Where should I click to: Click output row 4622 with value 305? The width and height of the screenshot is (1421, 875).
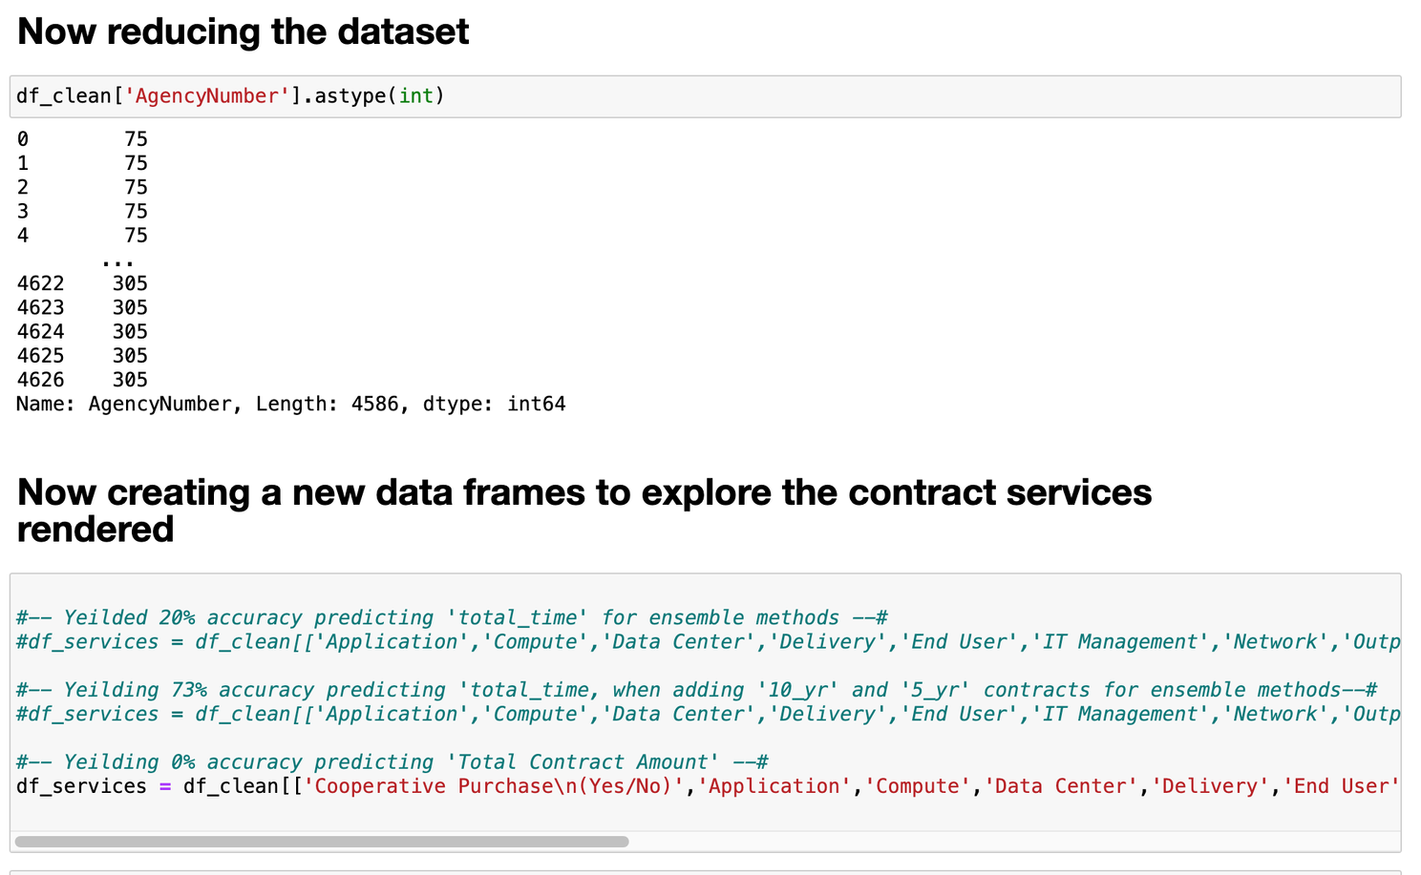pyautogui.click(x=82, y=283)
